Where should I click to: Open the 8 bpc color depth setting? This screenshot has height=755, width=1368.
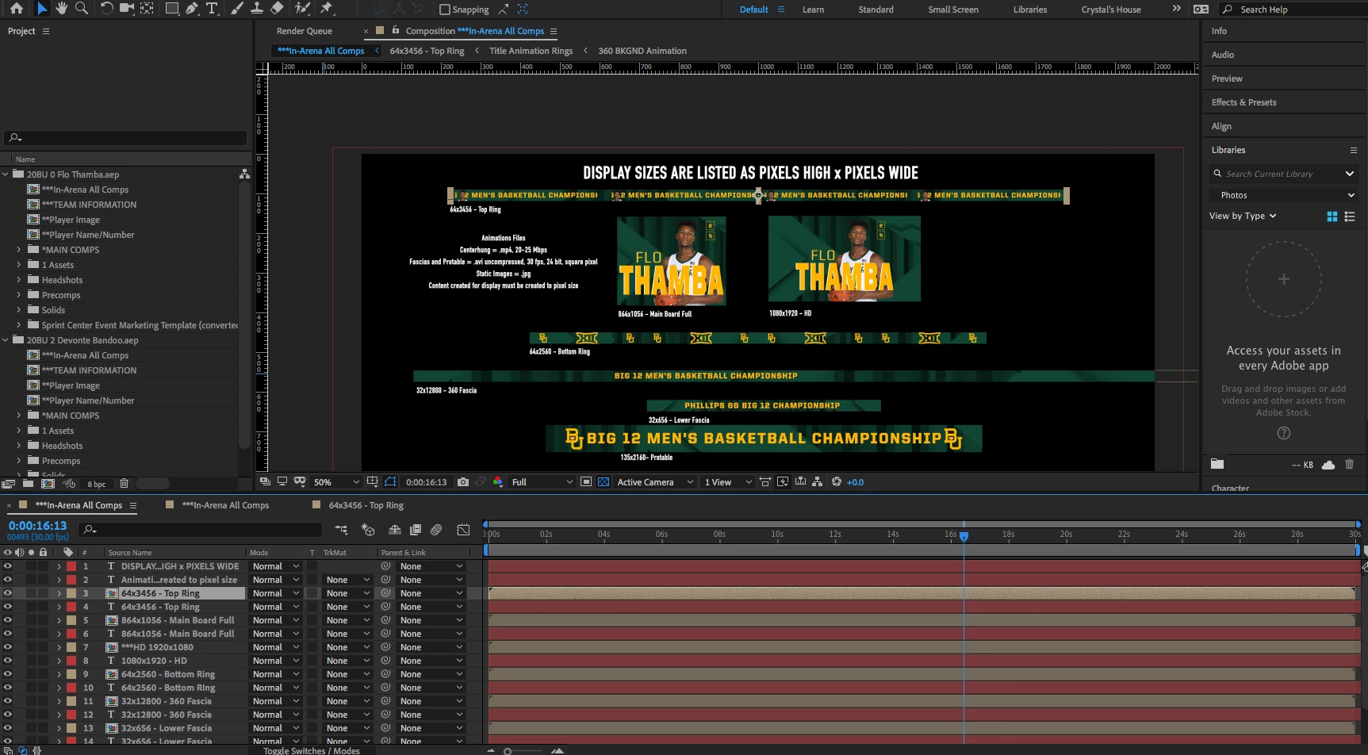click(97, 484)
